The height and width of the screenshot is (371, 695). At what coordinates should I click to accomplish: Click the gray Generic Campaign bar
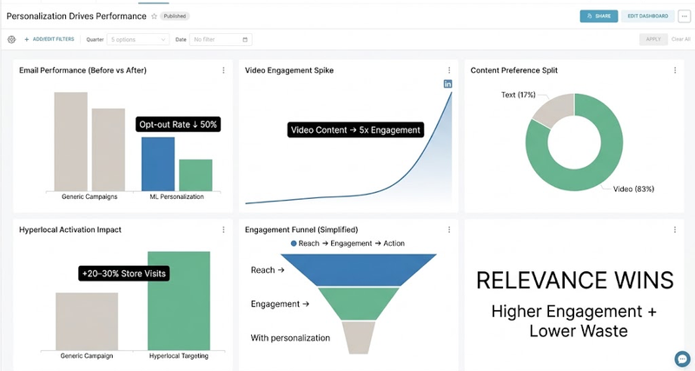pyautogui.click(x=87, y=321)
